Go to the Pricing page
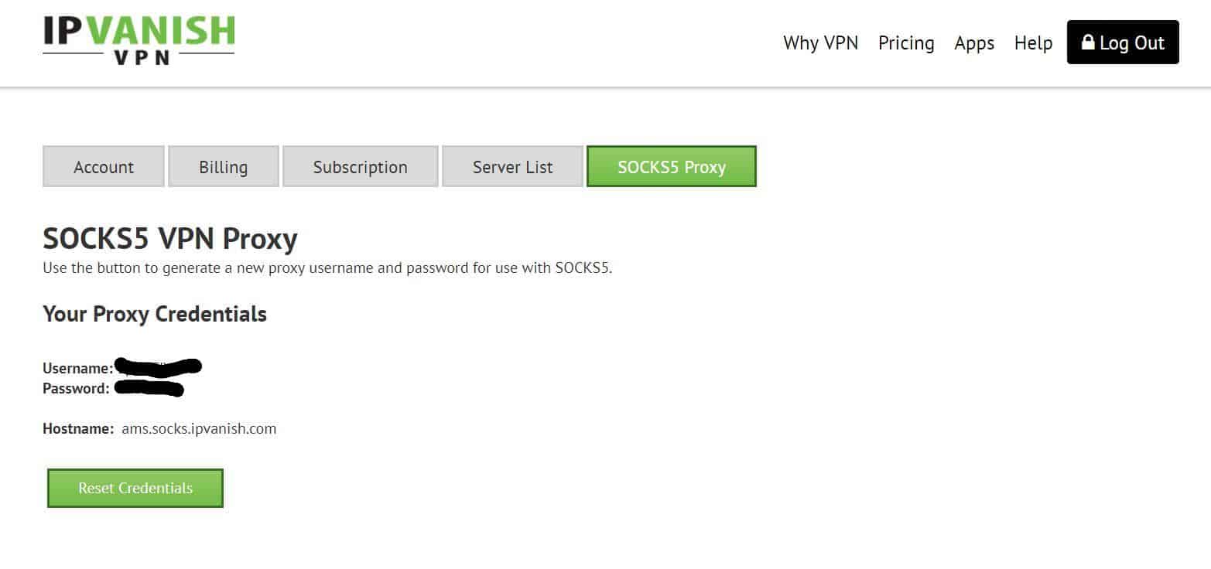 (x=906, y=43)
